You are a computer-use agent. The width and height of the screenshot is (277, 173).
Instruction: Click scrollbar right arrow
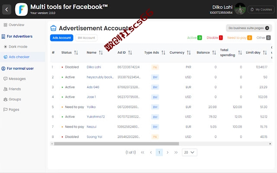pyautogui.click(x=270, y=144)
